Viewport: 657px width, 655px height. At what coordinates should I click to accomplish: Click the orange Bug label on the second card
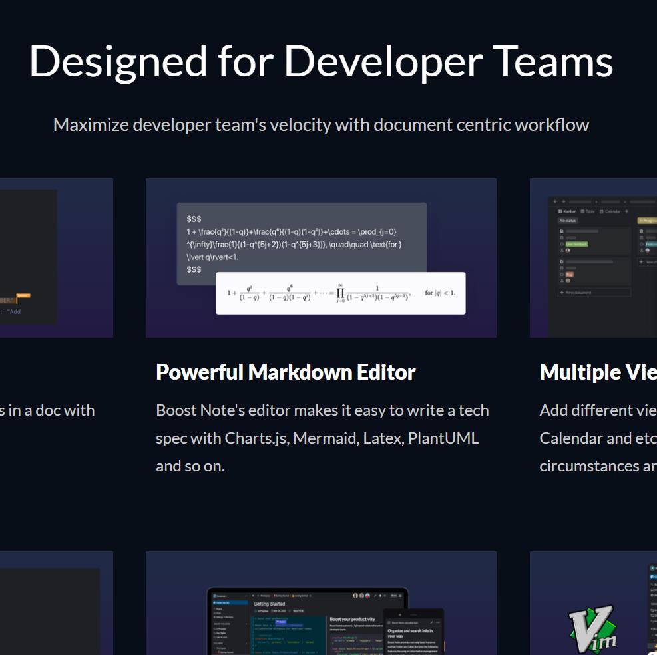[x=569, y=274]
